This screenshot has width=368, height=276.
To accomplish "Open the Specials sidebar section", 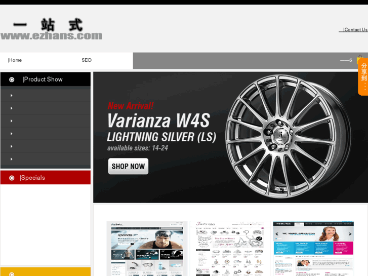I will point(46,178).
